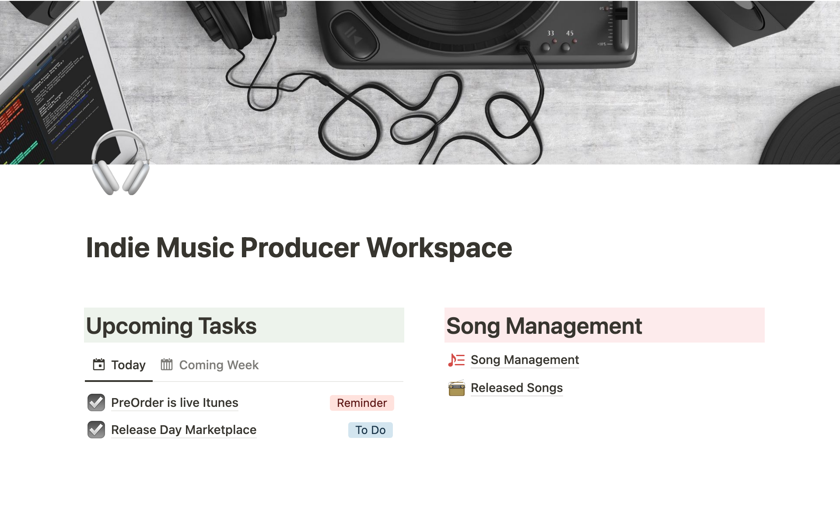Select the Today tab
840x525 pixels.
pos(128,364)
